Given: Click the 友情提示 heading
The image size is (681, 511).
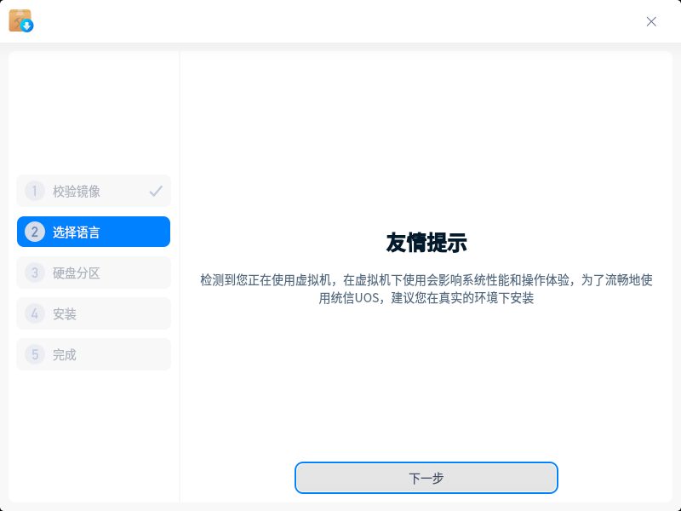Looking at the screenshot, I should tap(426, 243).
